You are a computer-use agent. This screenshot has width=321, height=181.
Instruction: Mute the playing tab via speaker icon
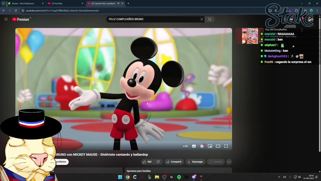(x=118, y=4)
